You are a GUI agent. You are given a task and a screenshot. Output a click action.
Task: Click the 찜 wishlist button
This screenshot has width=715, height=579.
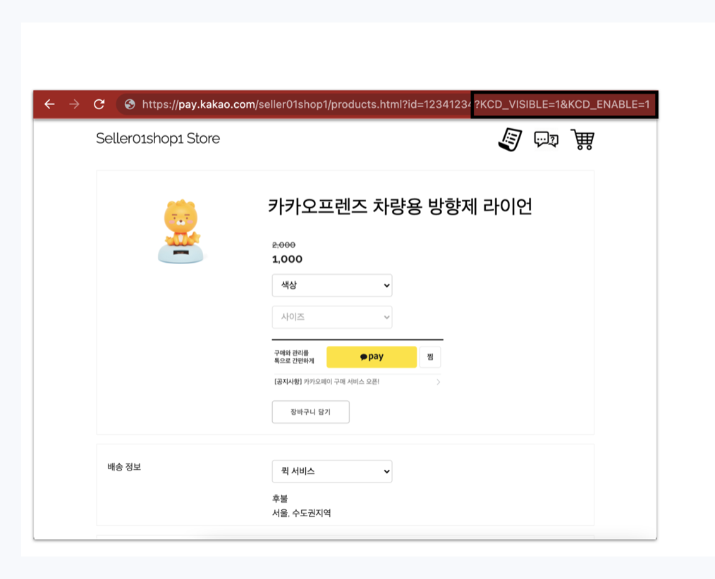pos(430,356)
